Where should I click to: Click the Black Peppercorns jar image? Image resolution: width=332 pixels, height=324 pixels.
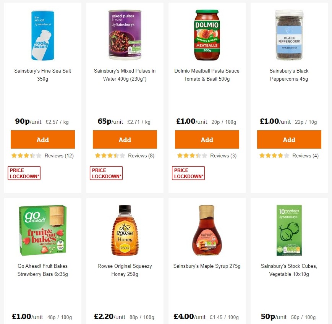[289, 34]
